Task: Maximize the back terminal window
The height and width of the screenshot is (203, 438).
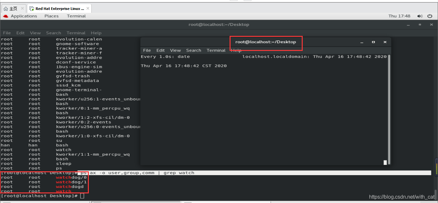Action: pos(420,25)
